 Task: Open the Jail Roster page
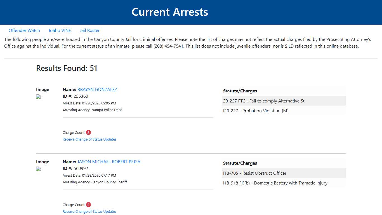point(89,30)
